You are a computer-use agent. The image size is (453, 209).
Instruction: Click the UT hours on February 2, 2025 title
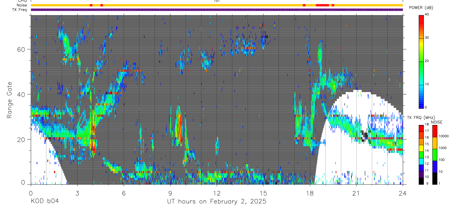(x=217, y=202)
